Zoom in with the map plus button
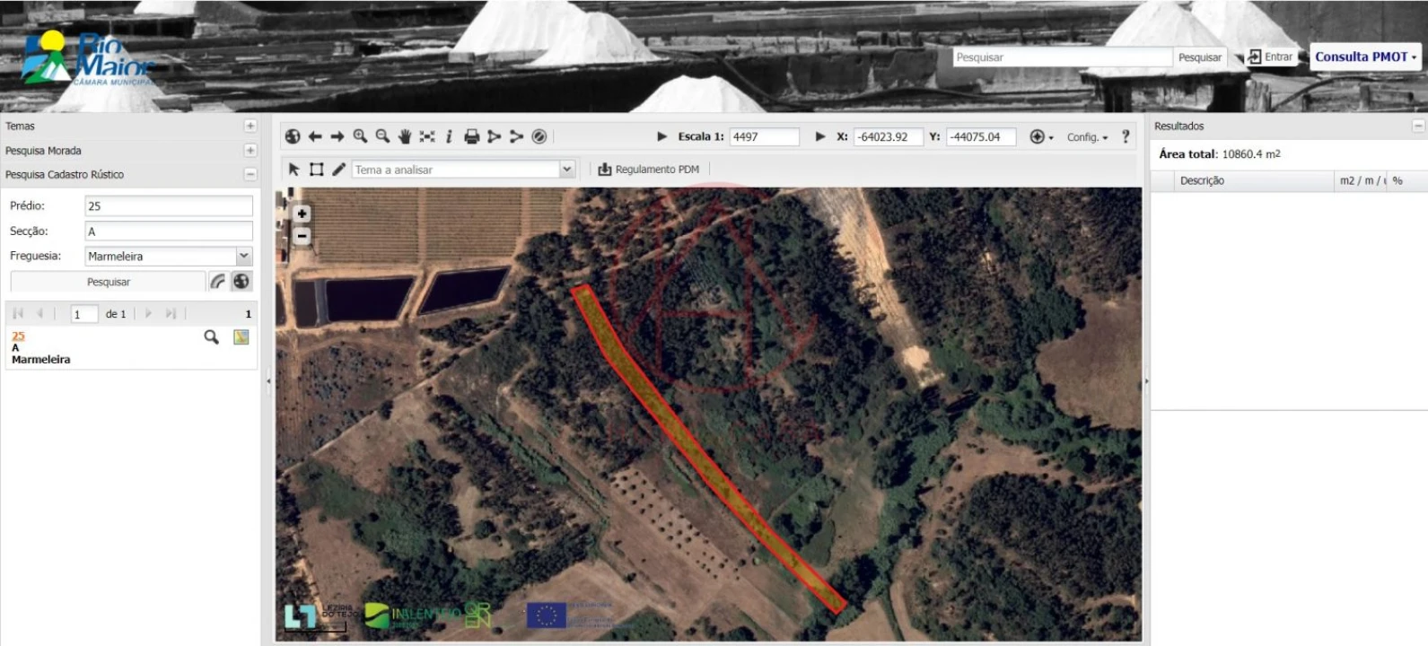1428x646 pixels. (x=302, y=214)
